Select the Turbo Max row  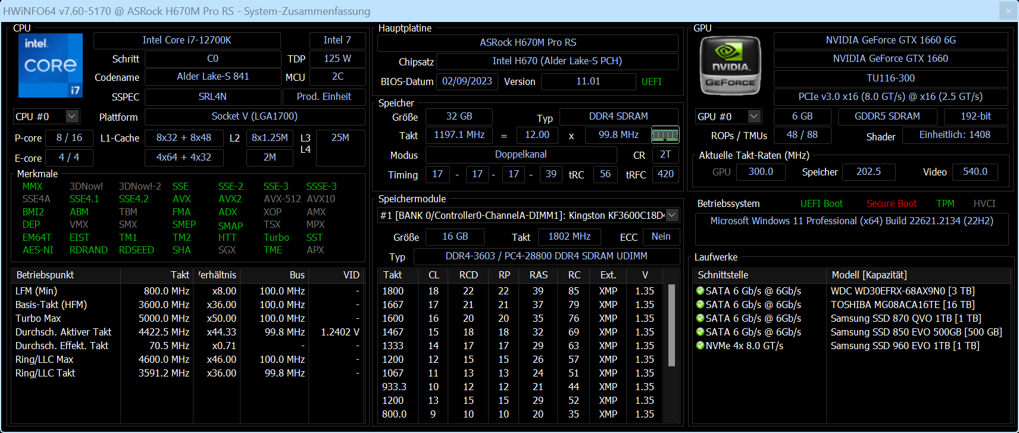point(188,318)
